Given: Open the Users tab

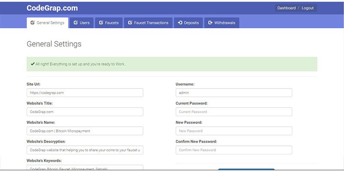Looking at the screenshot, I should tap(81, 23).
